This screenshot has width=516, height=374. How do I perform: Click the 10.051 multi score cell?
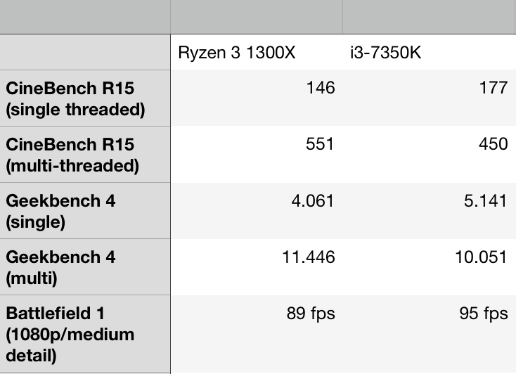tap(429, 267)
